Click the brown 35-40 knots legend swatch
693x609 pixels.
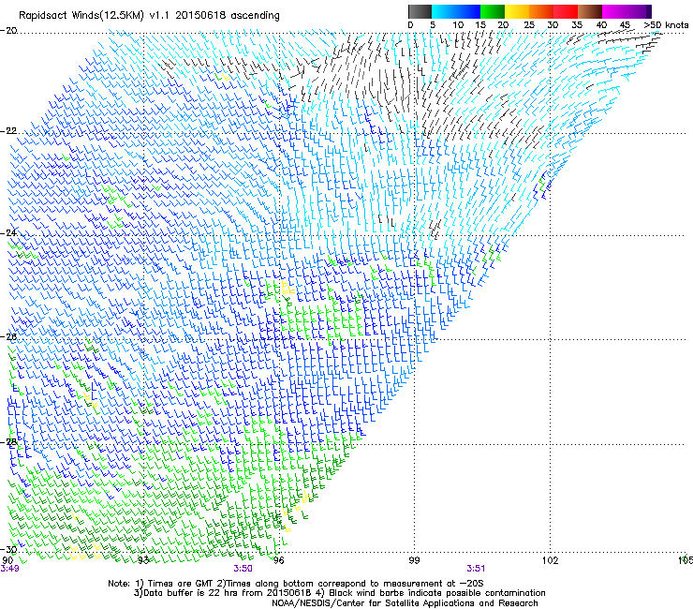click(590, 11)
